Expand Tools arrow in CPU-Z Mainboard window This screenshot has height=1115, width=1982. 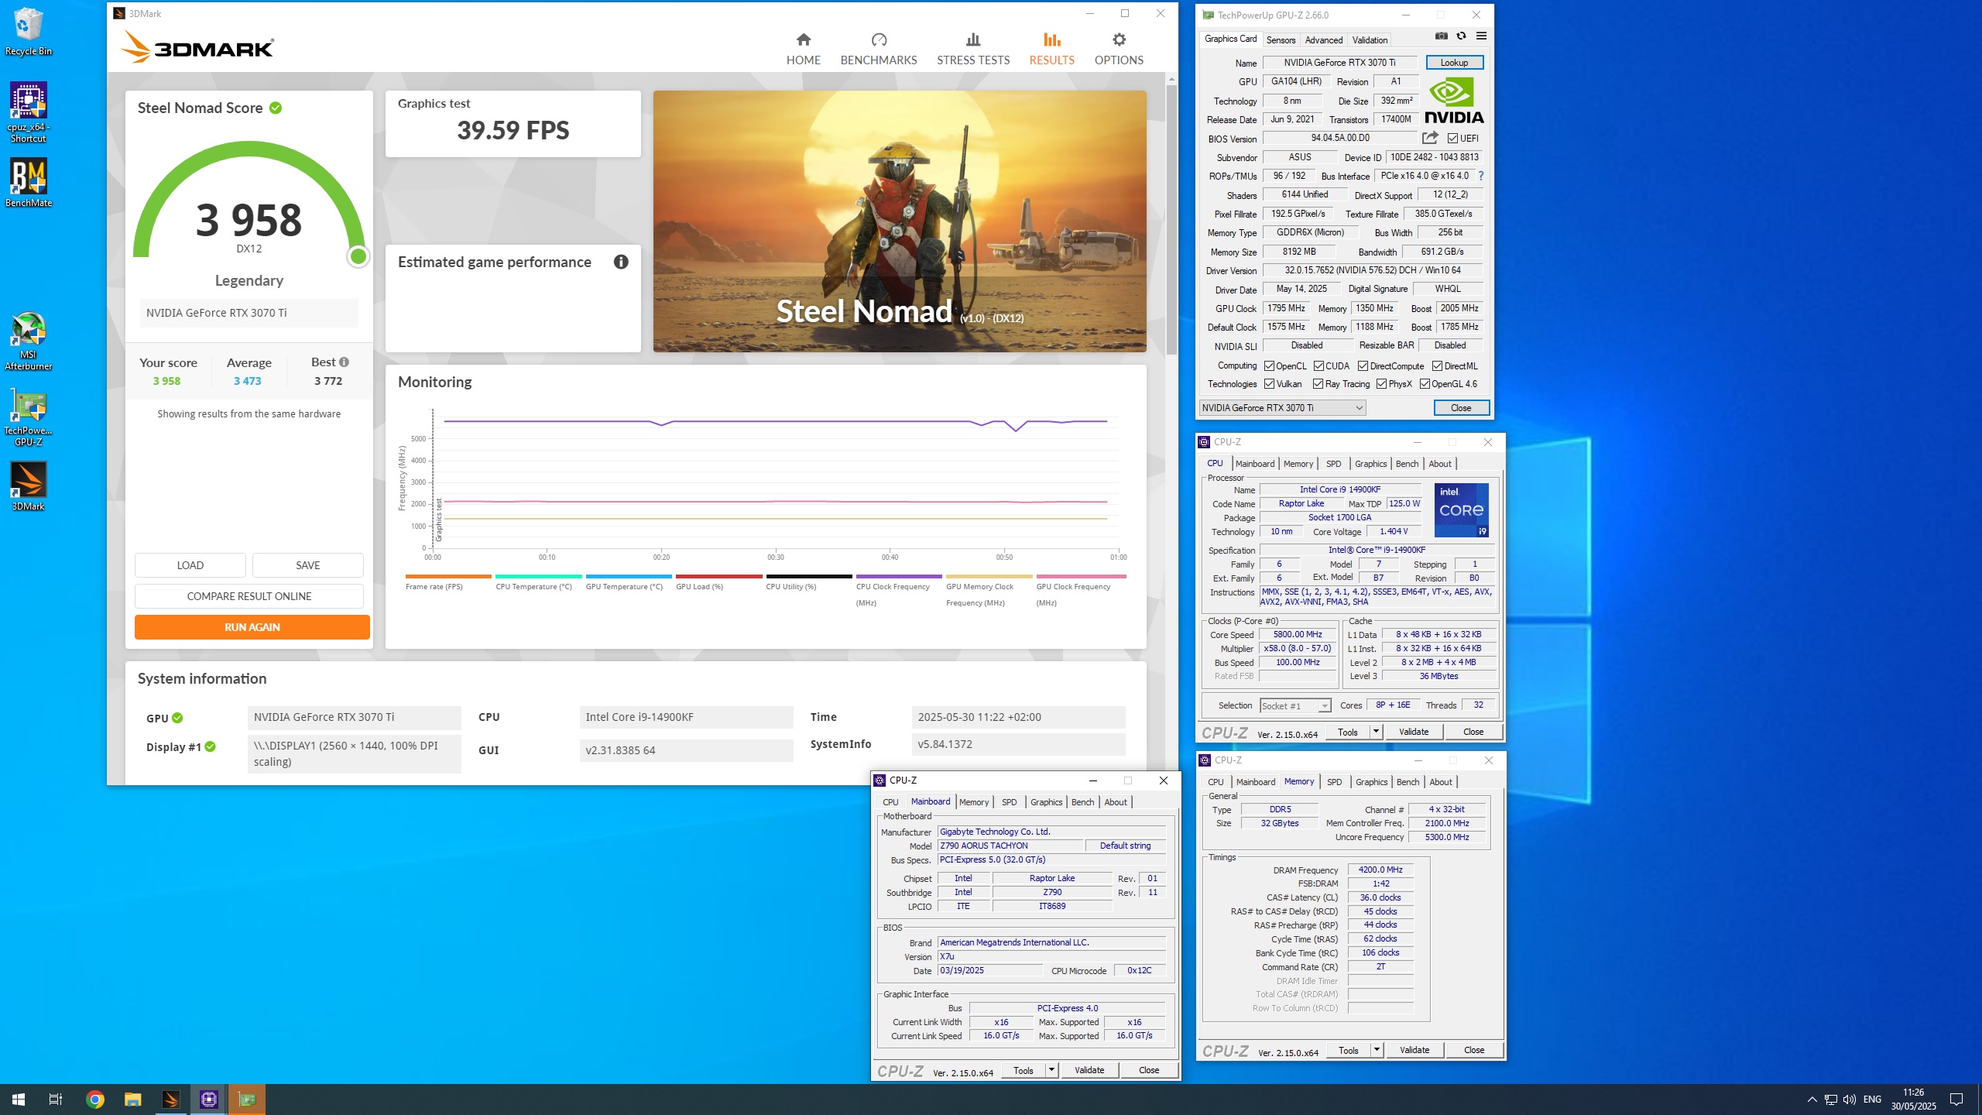pyautogui.click(x=1051, y=1070)
